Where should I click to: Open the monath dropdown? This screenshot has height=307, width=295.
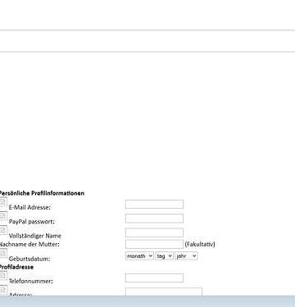[x=139, y=256]
